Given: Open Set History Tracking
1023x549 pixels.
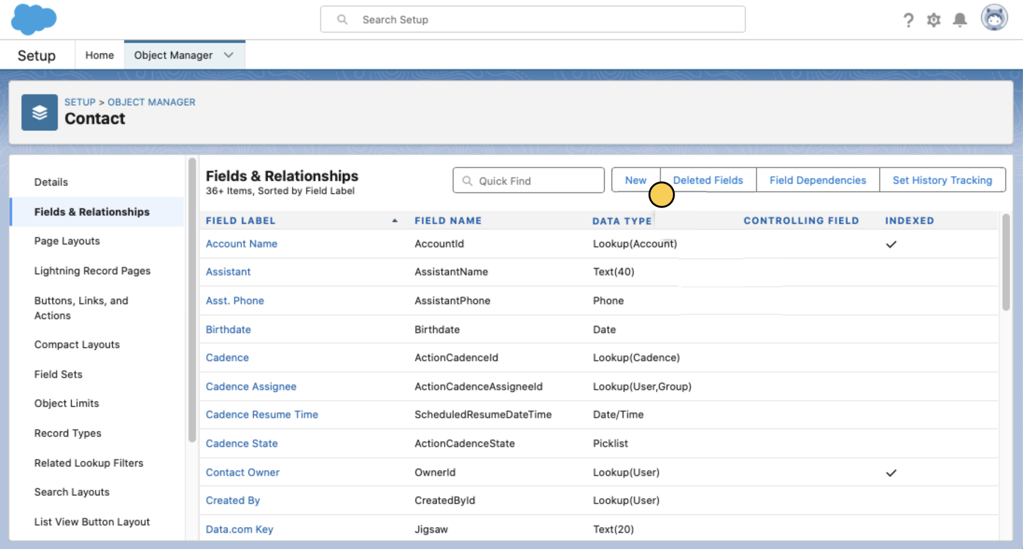Looking at the screenshot, I should pos(942,180).
